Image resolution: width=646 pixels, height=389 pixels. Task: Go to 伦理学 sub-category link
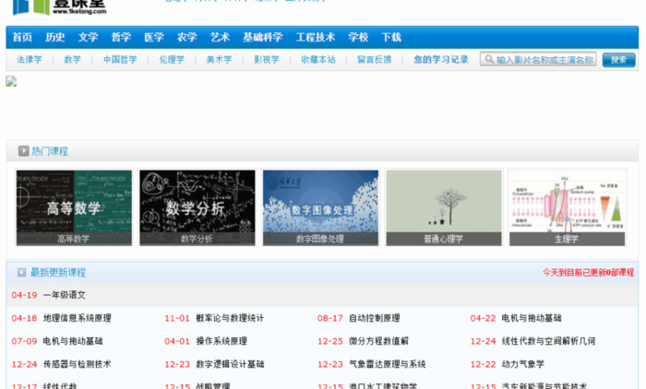(172, 60)
